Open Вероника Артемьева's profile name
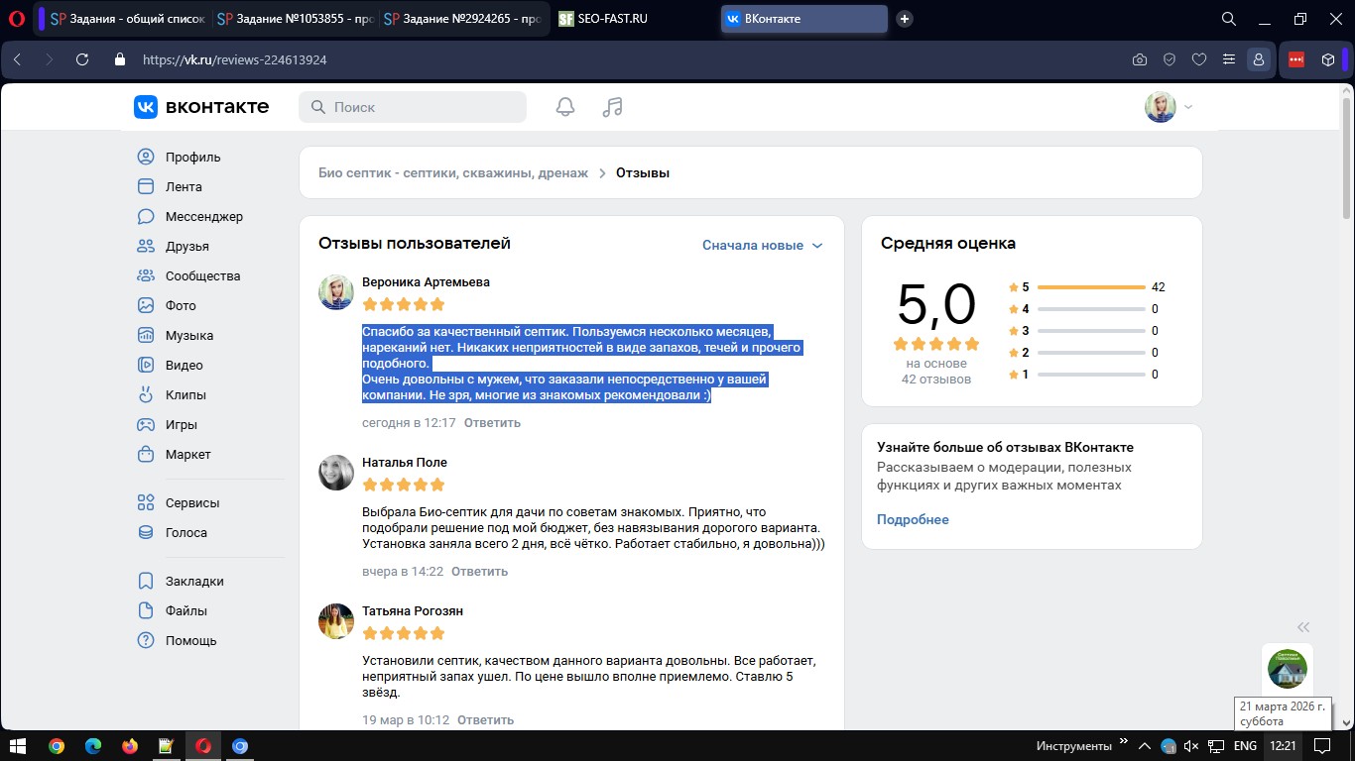This screenshot has height=761, width=1355. pyautogui.click(x=427, y=282)
